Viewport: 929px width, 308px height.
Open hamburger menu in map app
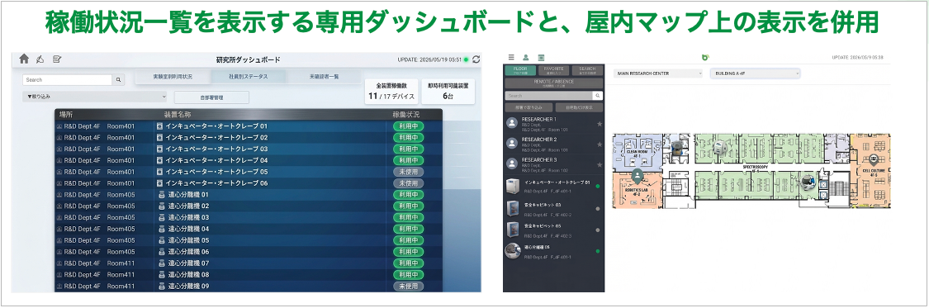click(511, 58)
